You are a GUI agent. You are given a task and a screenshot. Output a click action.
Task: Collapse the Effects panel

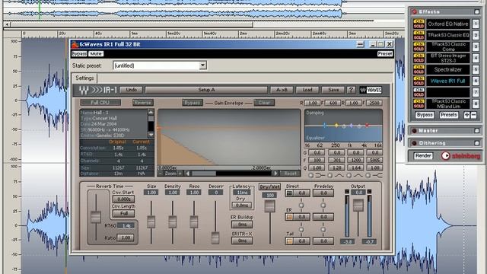coord(477,12)
